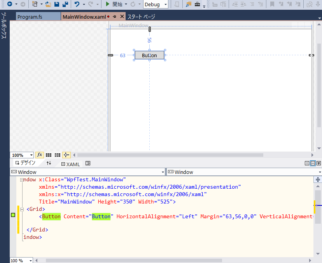Click the designer horizontal scrollbar
Viewport: 322px width, 263px height.
[170, 155]
